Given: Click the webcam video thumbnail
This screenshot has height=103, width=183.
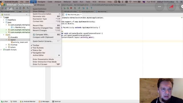Looking at the screenshot, I should [x=161, y=90].
